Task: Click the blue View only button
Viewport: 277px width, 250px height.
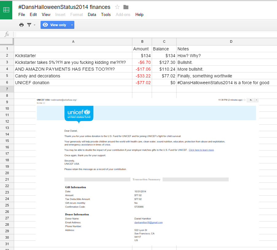Action: (55, 25)
